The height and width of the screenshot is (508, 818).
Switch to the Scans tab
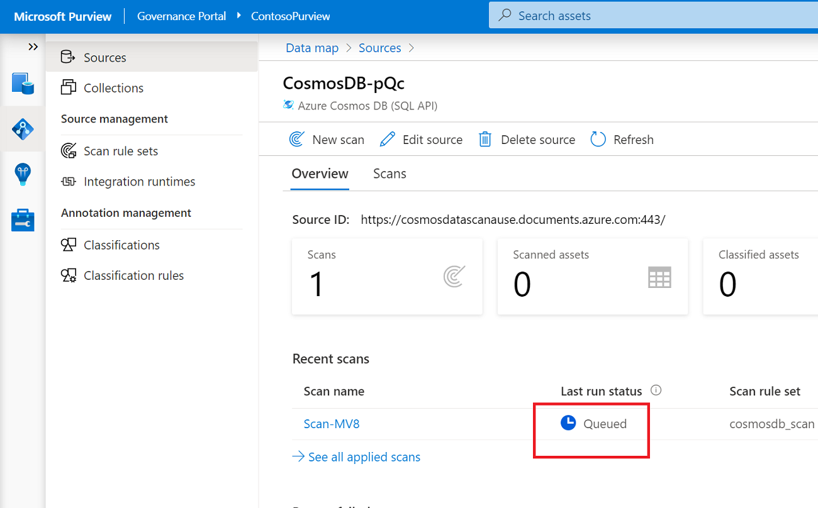389,174
